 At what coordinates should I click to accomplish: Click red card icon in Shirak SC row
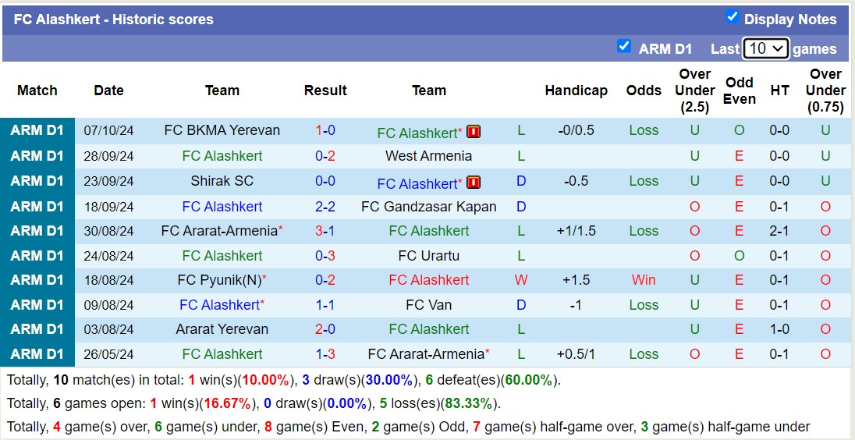(474, 183)
